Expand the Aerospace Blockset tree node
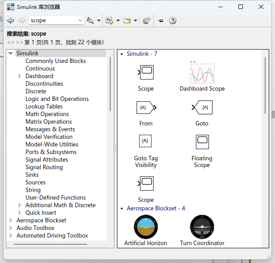Viewport: 275px width, 263px height. [x=11, y=220]
